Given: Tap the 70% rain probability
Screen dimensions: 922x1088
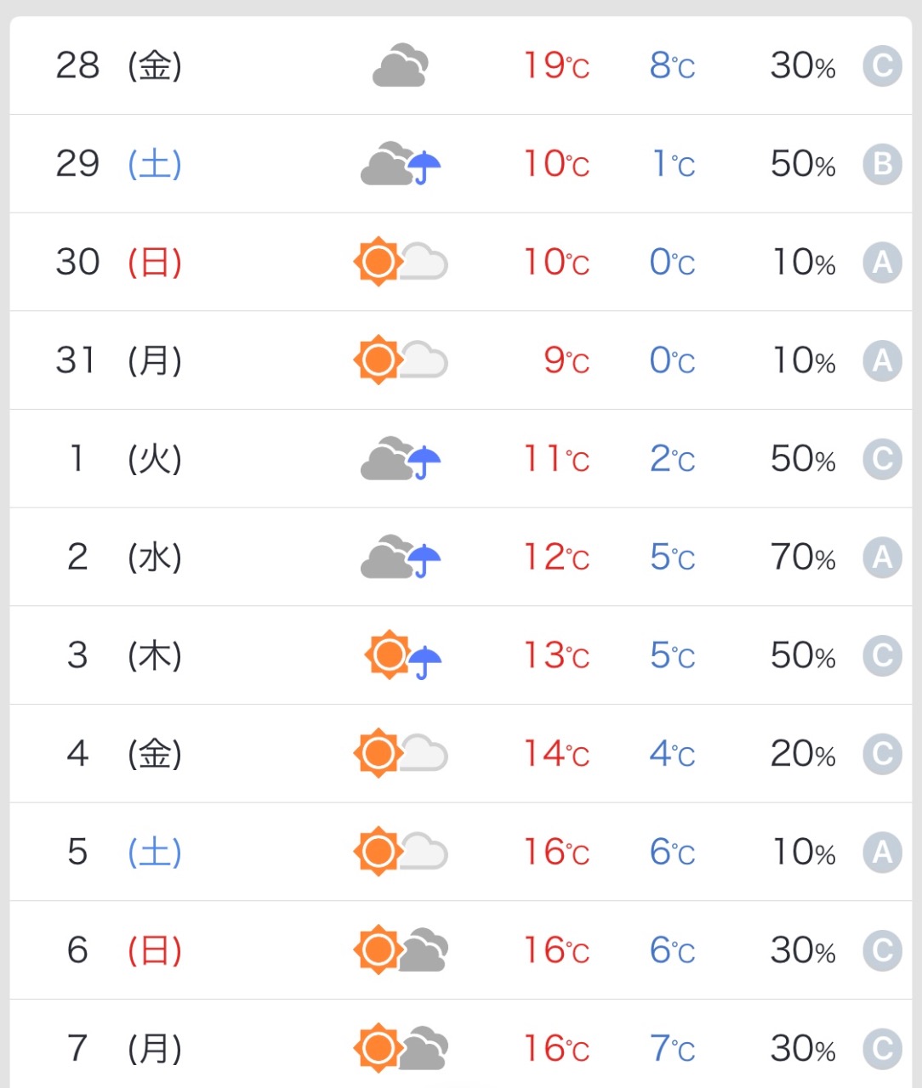Looking at the screenshot, I should pyautogui.click(x=803, y=558).
